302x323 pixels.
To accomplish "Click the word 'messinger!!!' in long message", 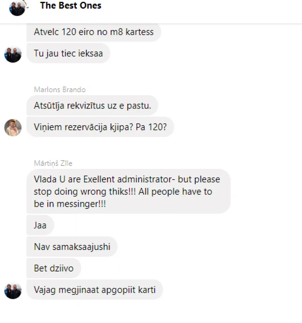I will (x=81, y=204).
